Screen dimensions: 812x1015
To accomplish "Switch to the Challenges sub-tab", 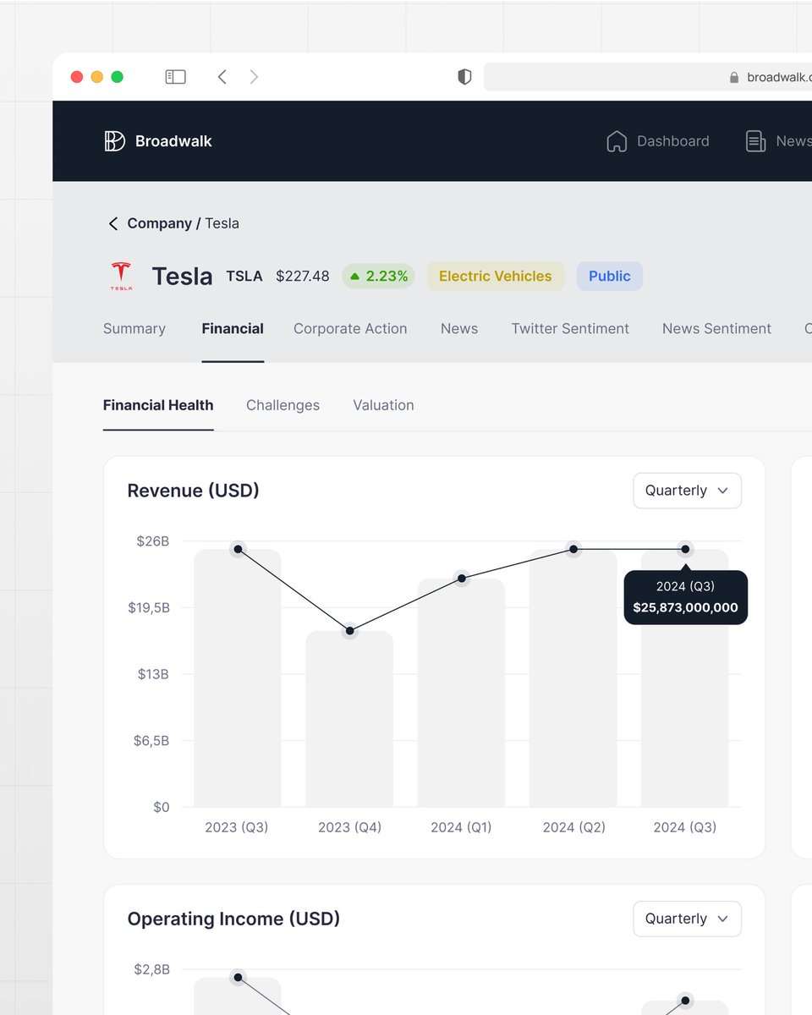I will pos(283,405).
